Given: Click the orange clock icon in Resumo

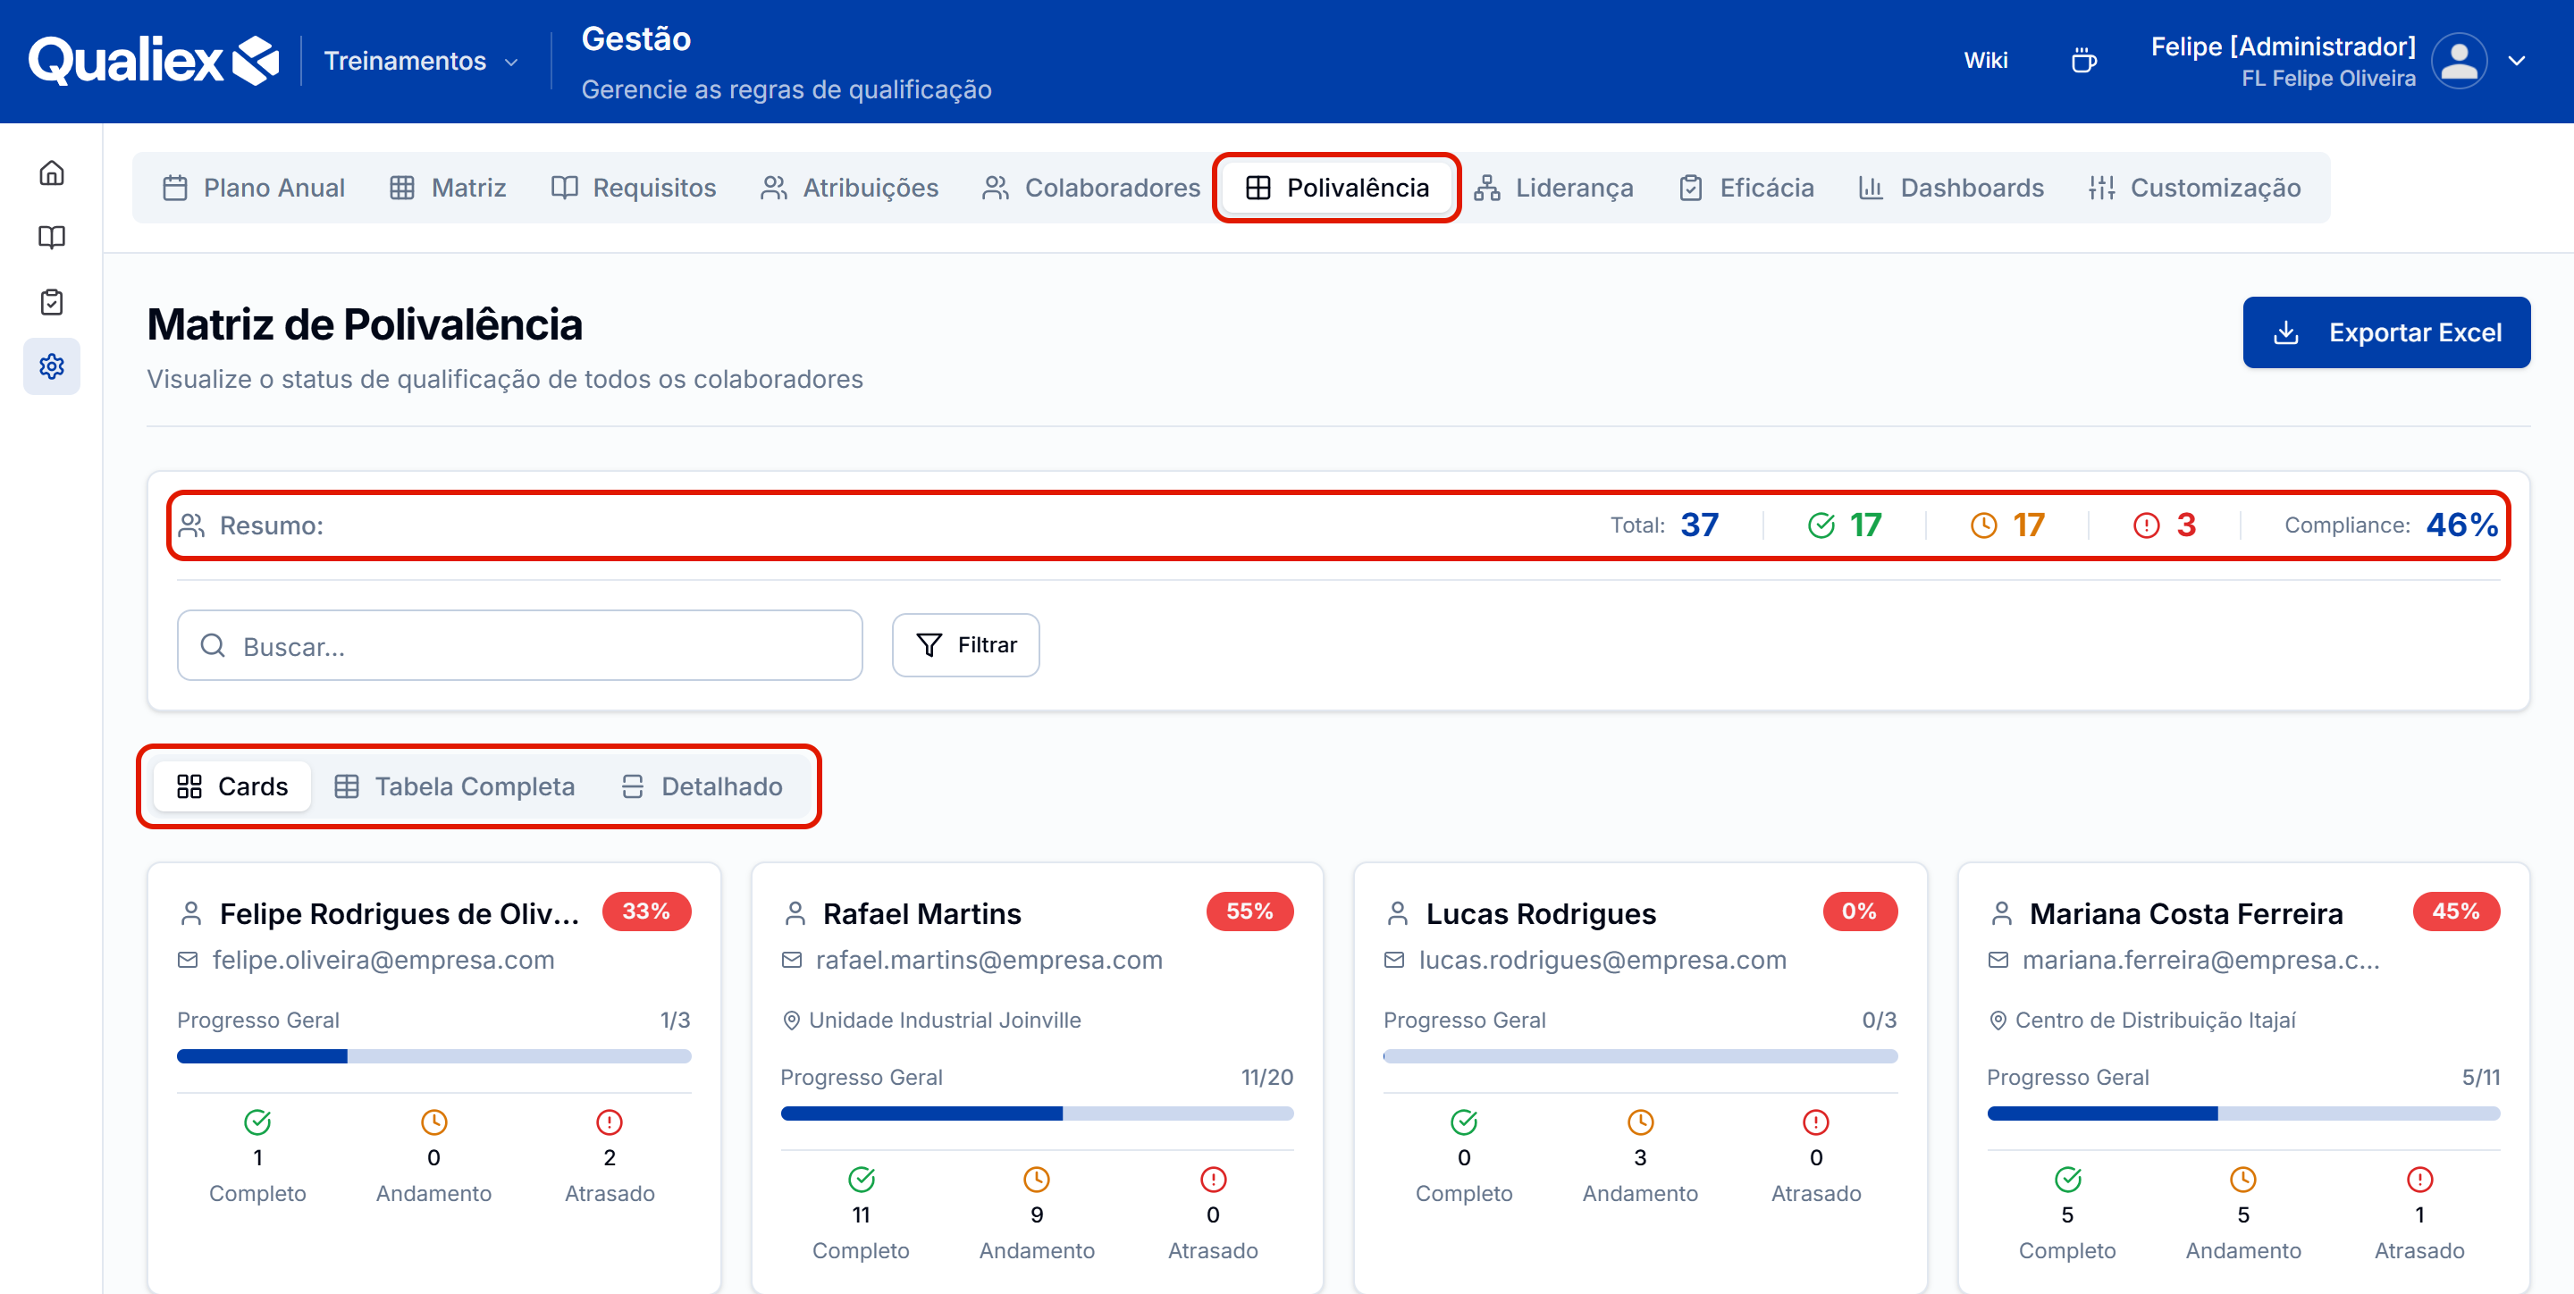Looking at the screenshot, I should click(1983, 525).
